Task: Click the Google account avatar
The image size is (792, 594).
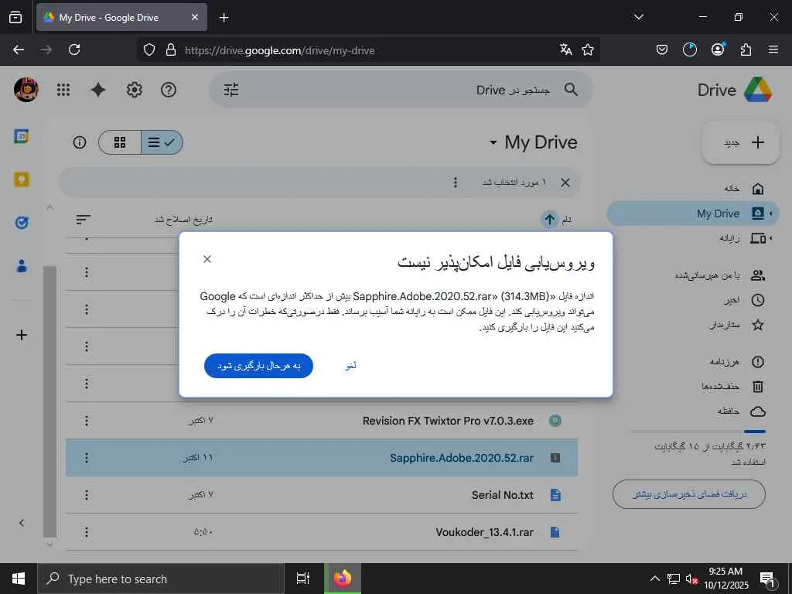Action: pyautogui.click(x=26, y=90)
